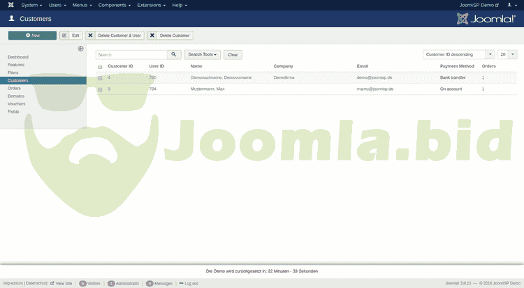The height and width of the screenshot is (288, 524).
Task: Open the Components menu
Action: point(113,5)
